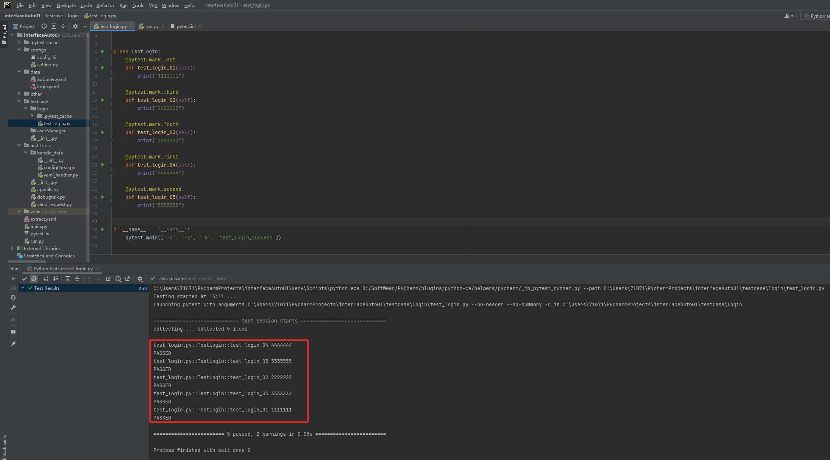Click the Sort by duration icon
Screen dimensions: 830x460
coord(56,279)
